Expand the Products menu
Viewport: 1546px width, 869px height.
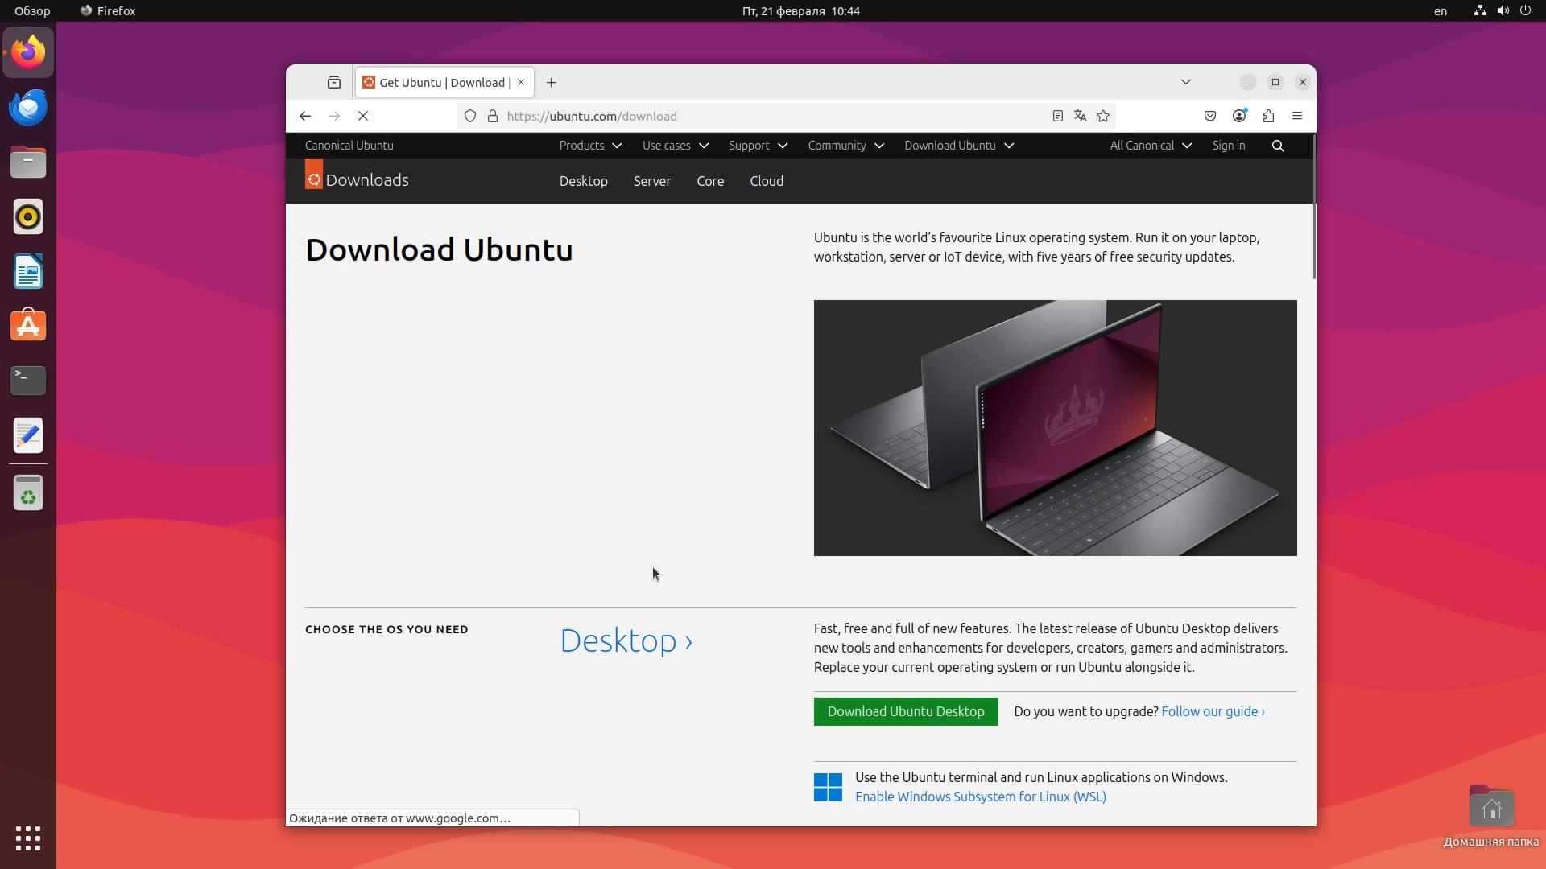(590, 146)
